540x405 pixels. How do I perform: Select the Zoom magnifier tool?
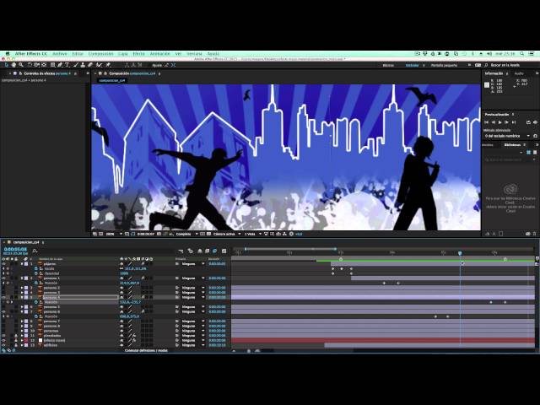21,65
